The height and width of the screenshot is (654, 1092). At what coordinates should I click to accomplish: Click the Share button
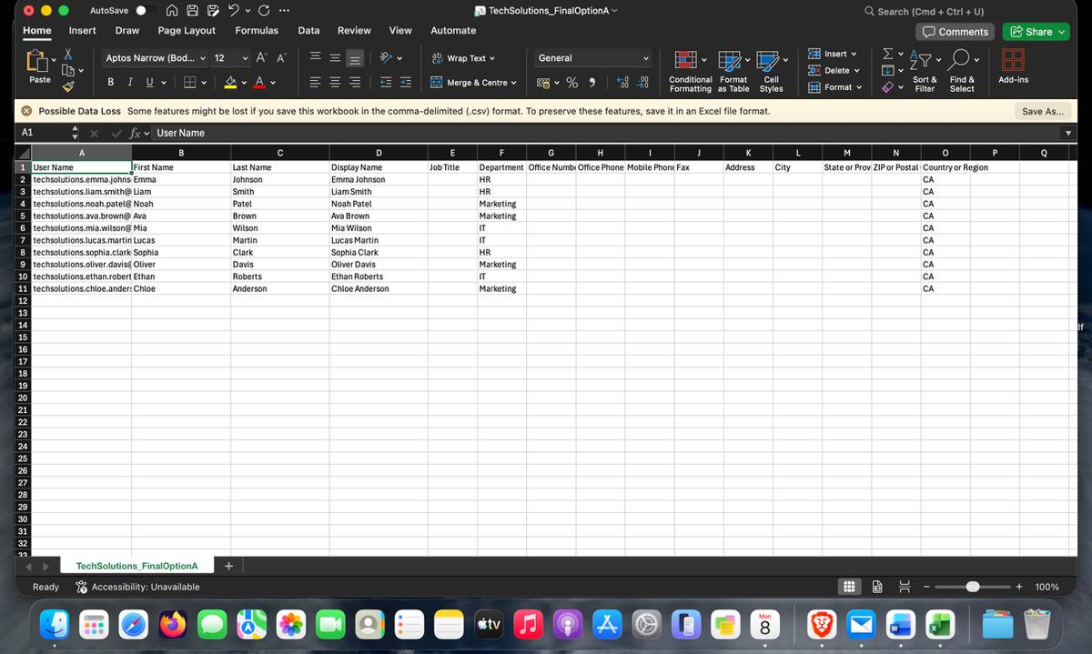coord(1037,32)
